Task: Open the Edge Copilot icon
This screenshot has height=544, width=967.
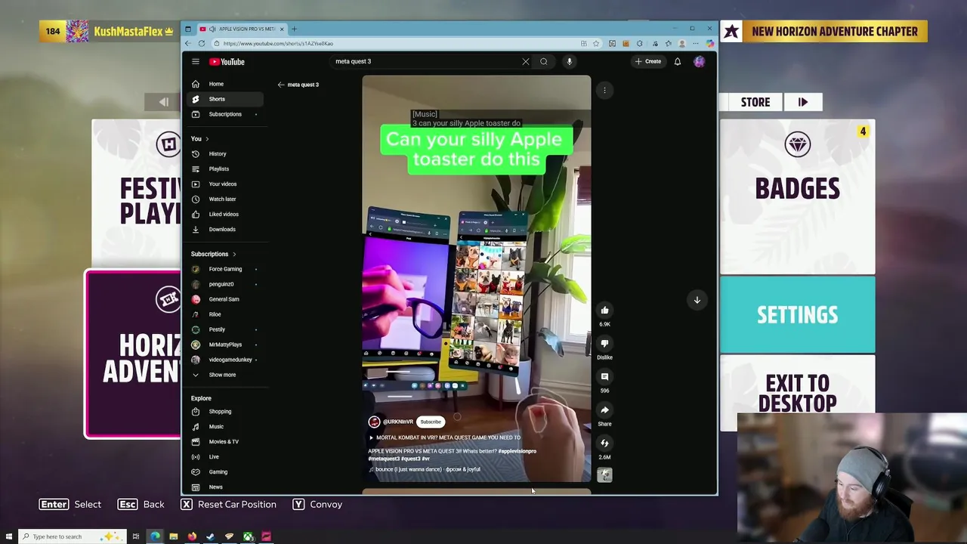Action: [x=709, y=43]
